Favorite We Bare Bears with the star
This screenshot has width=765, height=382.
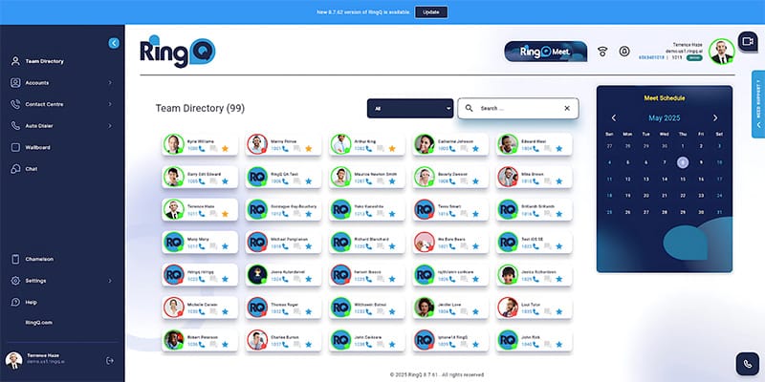[x=475, y=246]
